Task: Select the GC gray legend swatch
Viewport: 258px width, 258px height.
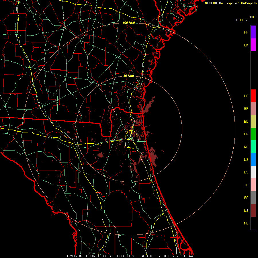Action: (x=253, y=198)
